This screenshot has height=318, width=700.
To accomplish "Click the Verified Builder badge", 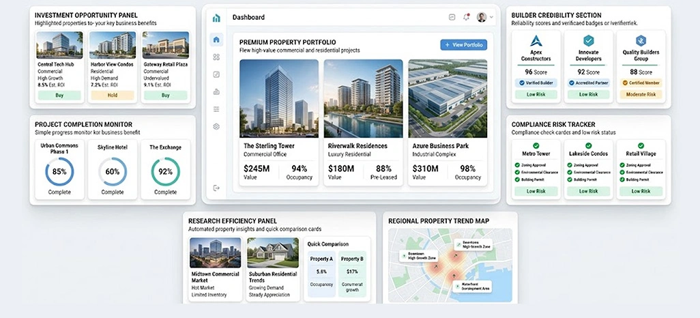I will point(536,83).
